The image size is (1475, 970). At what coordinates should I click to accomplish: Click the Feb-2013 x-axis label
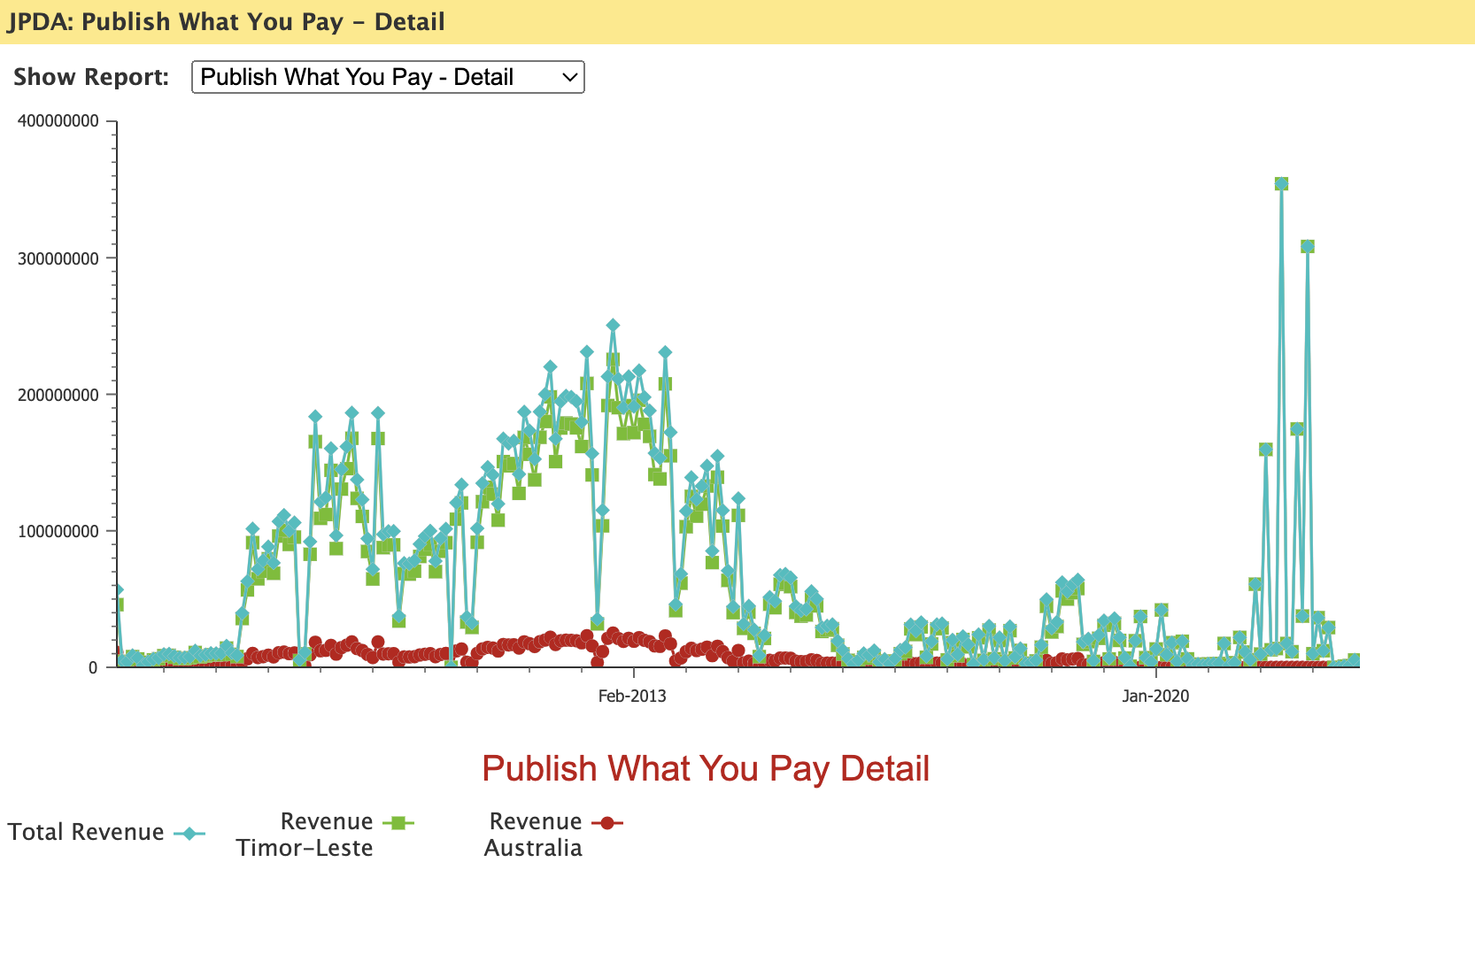(x=632, y=696)
